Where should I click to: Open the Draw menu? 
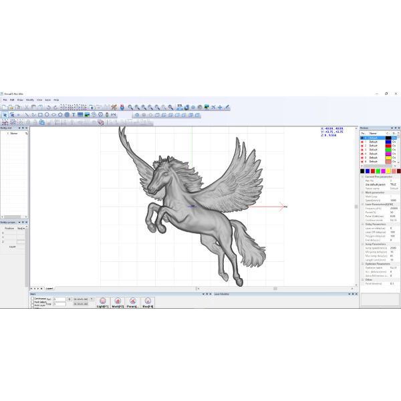(20, 100)
